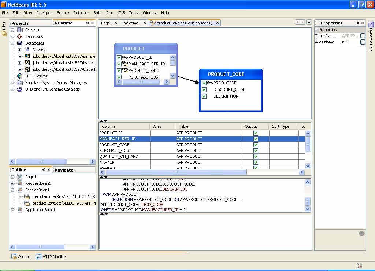Click the Drivers folder icon

point(27,50)
